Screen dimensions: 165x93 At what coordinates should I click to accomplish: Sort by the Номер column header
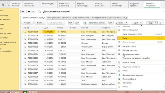tap(32, 28)
